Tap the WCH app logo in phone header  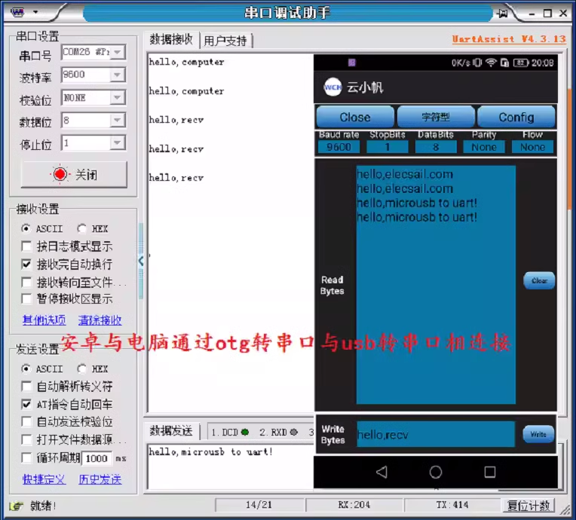coord(332,87)
